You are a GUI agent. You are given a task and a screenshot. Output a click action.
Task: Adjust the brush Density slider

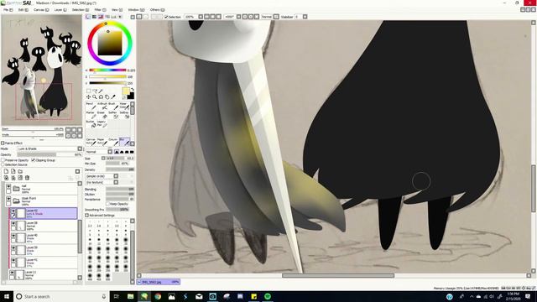[120, 169]
